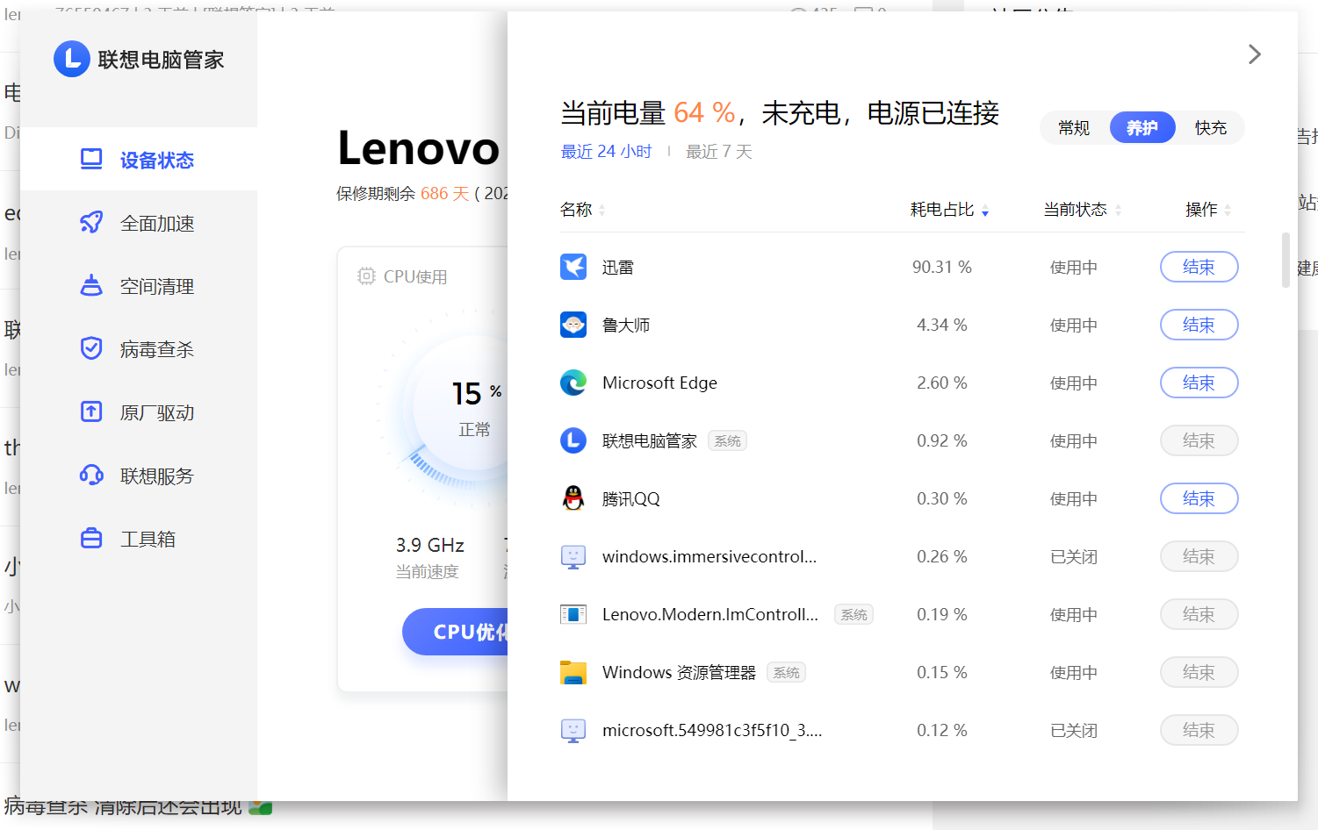Click the 设备状态 monitor icon
Image resolution: width=1318 pixels, height=830 pixels.
(x=91, y=159)
